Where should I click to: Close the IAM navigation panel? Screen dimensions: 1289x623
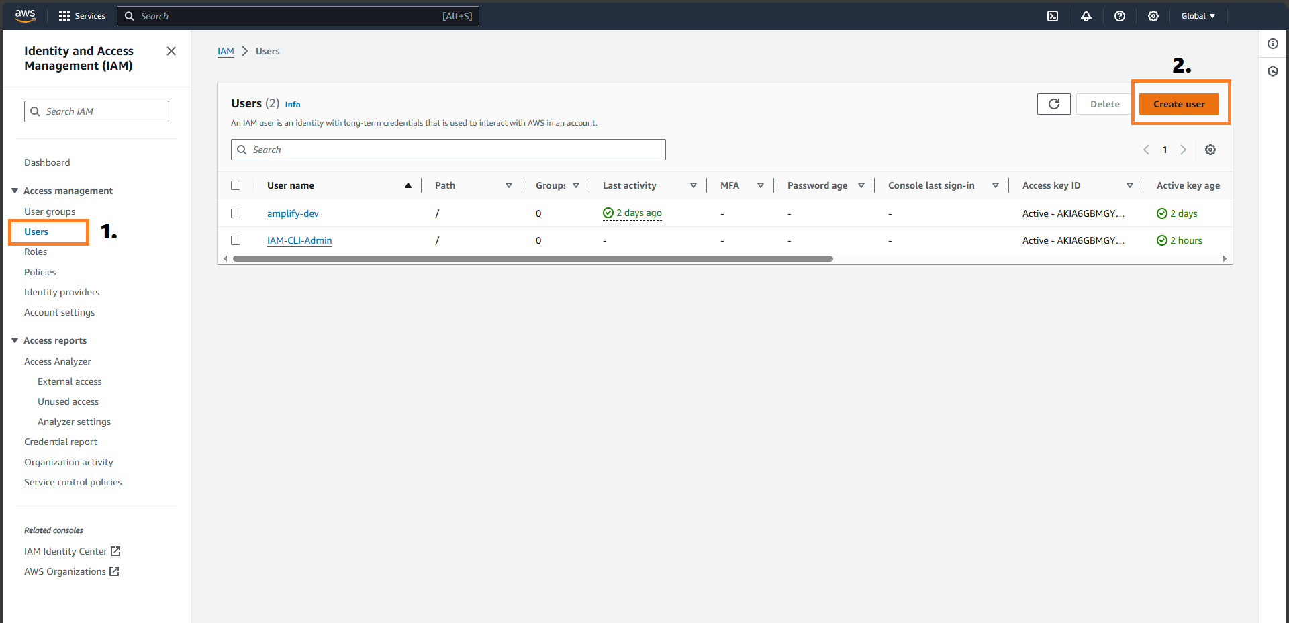tap(171, 51)
